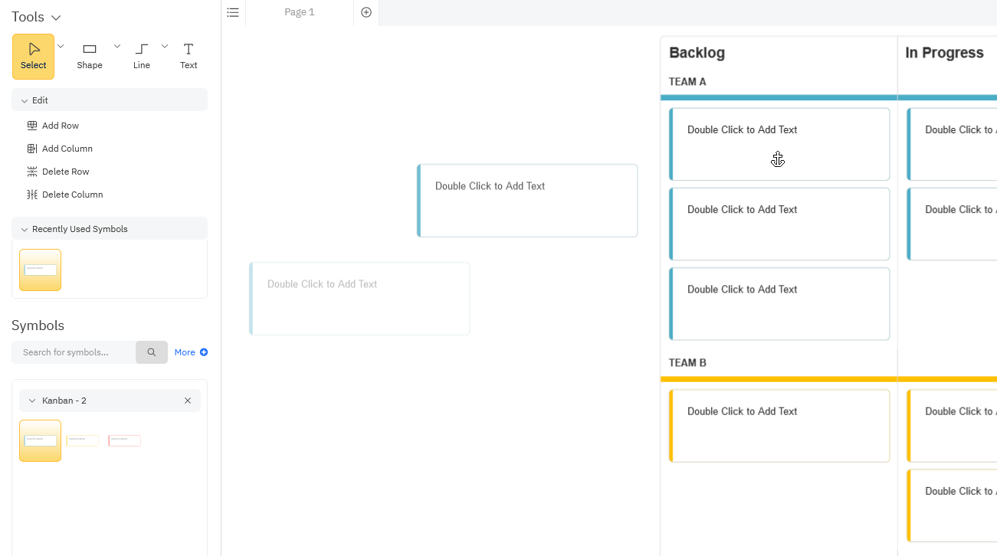Collapse the Recently Used Symbols section
The height and width of the screenshot is (556, 997).
pos(25,229)
